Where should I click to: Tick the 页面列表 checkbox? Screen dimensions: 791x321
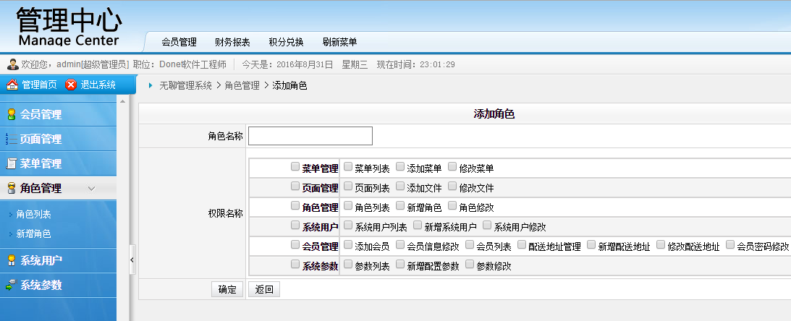(347, 186)
